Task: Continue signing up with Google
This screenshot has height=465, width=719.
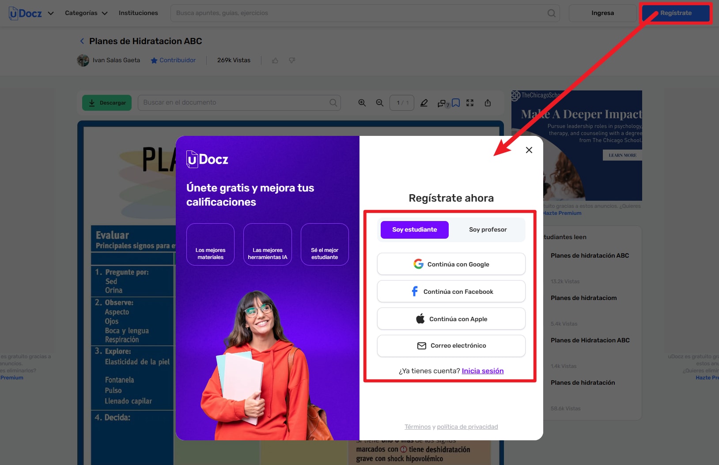Action: 451,264
